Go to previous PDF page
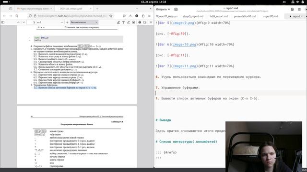The width and height of the screenshot is (307, 172). (18, 22)
